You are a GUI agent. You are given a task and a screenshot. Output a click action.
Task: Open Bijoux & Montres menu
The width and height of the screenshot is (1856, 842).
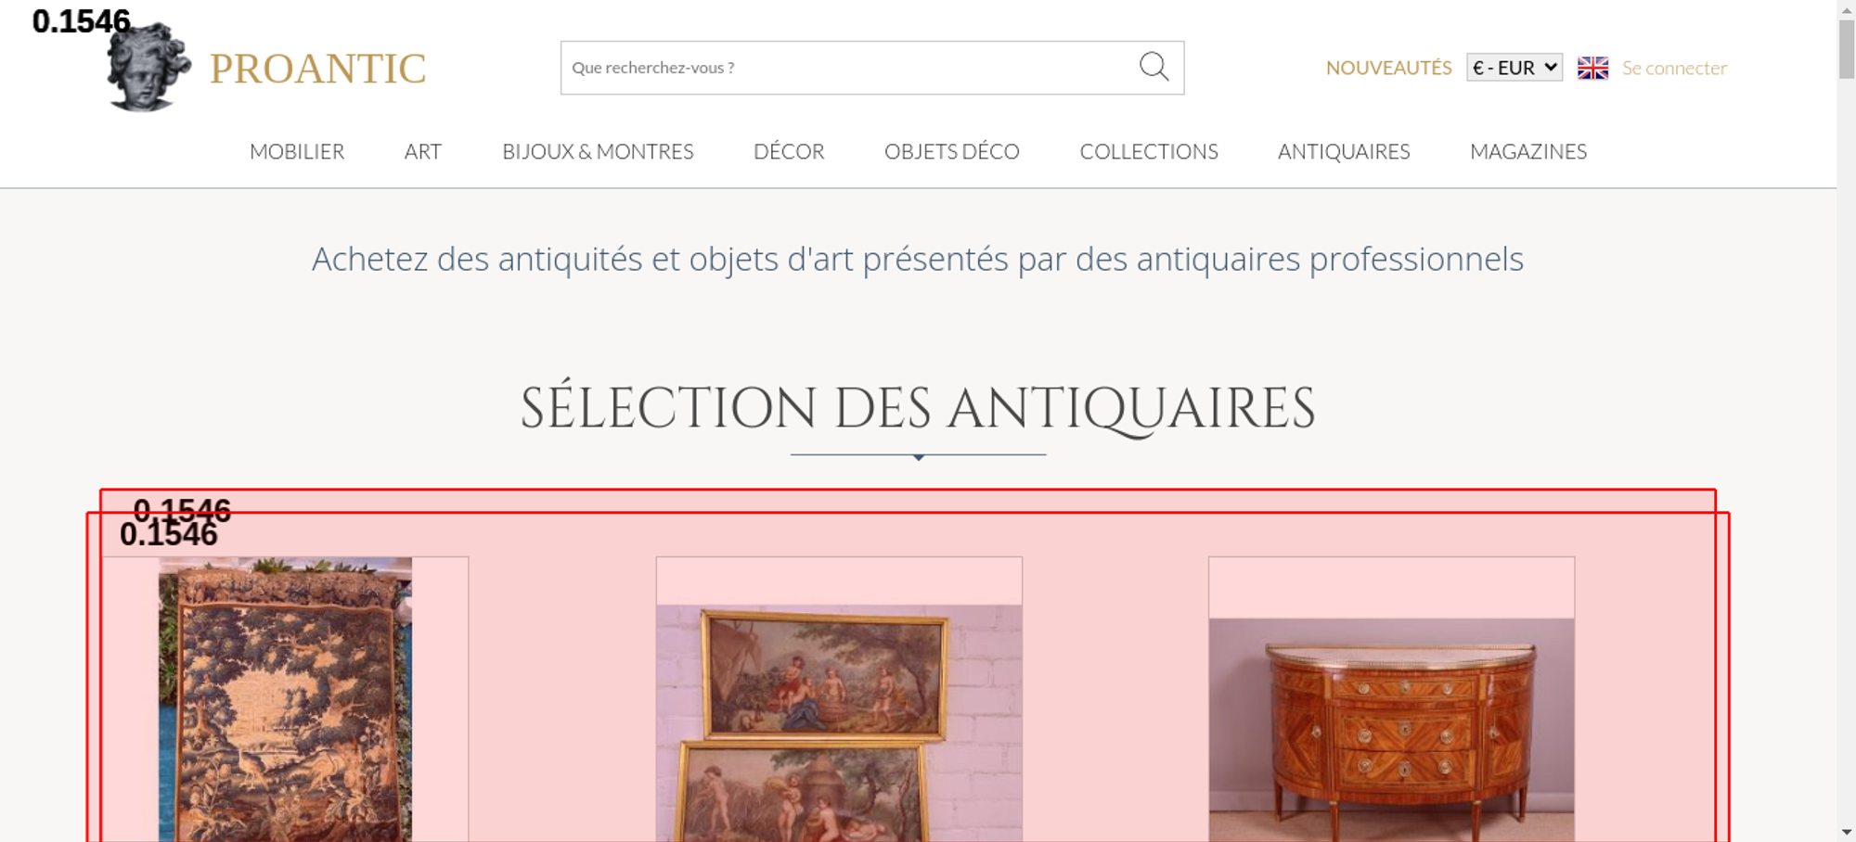(598, 151)
